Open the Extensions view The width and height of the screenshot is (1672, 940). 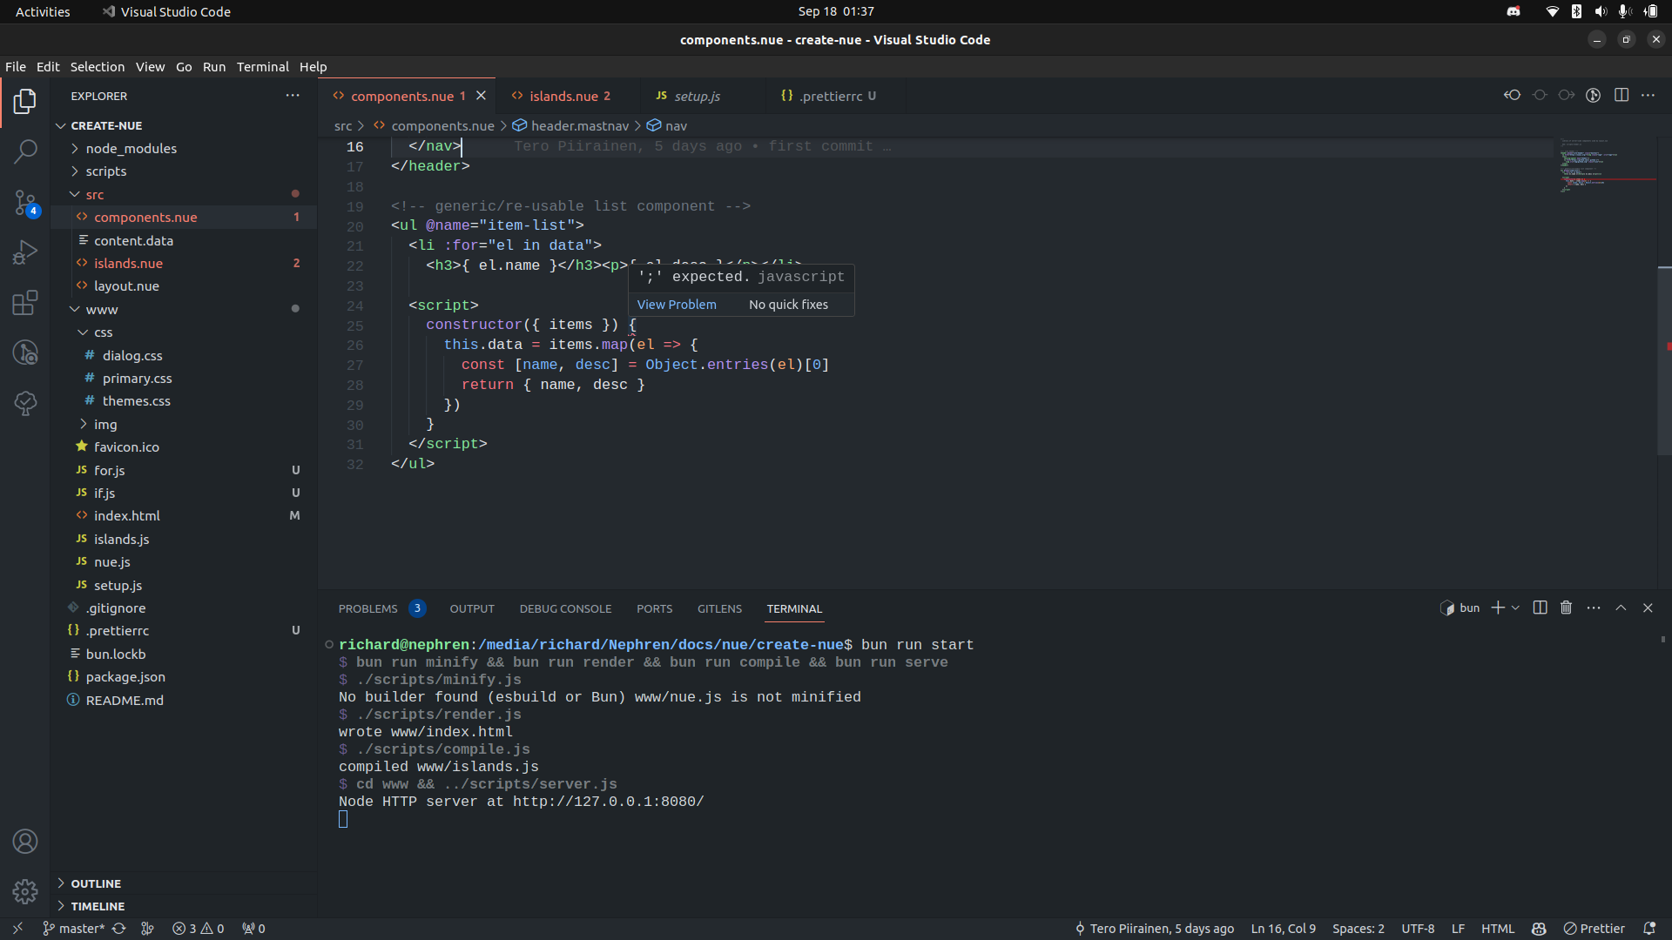25,303
